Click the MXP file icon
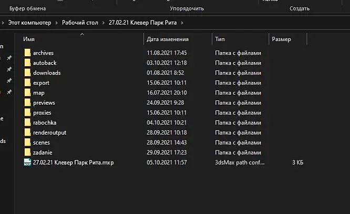 27,162
